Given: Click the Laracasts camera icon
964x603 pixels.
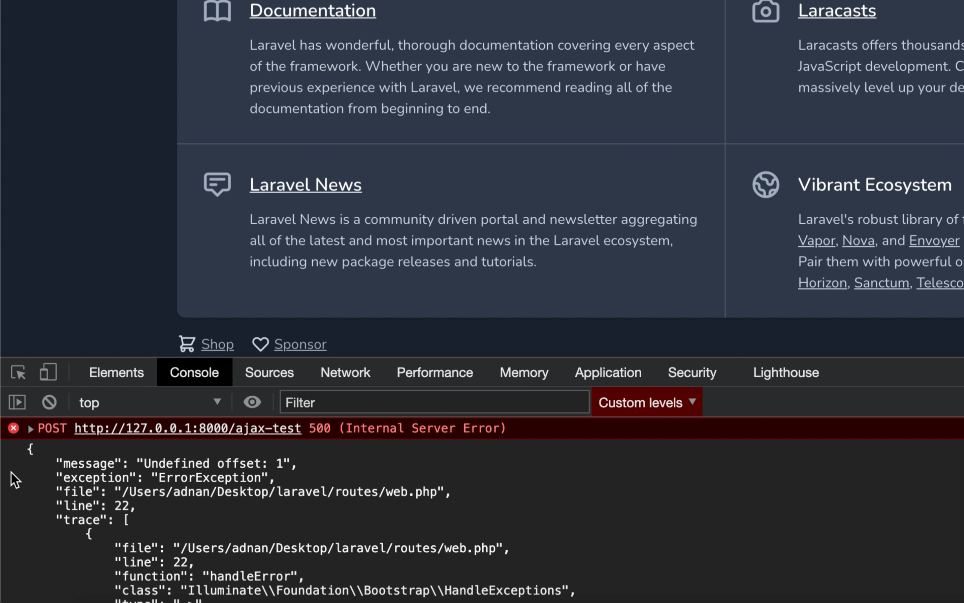Looking at the screenshot, I should click(x=765, y=11).
